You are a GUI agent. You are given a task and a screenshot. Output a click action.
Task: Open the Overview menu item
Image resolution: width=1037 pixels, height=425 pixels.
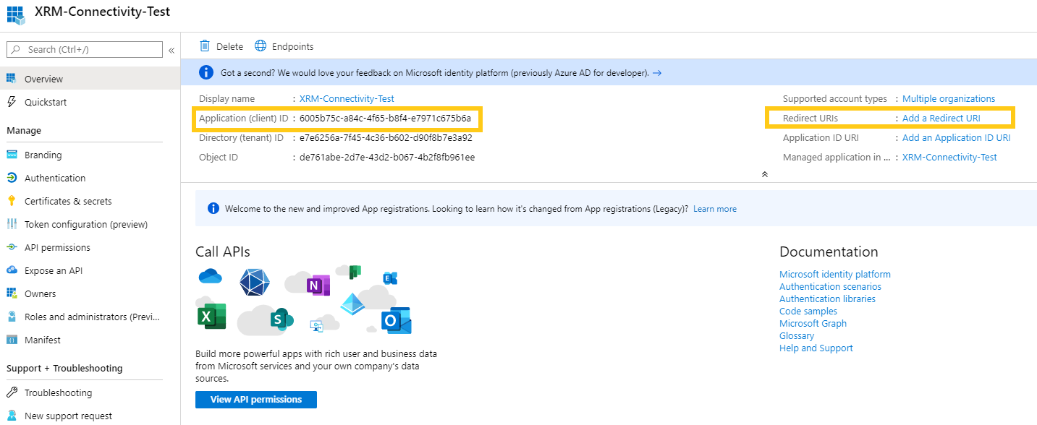pyautogui.click(x=90, y=79)
